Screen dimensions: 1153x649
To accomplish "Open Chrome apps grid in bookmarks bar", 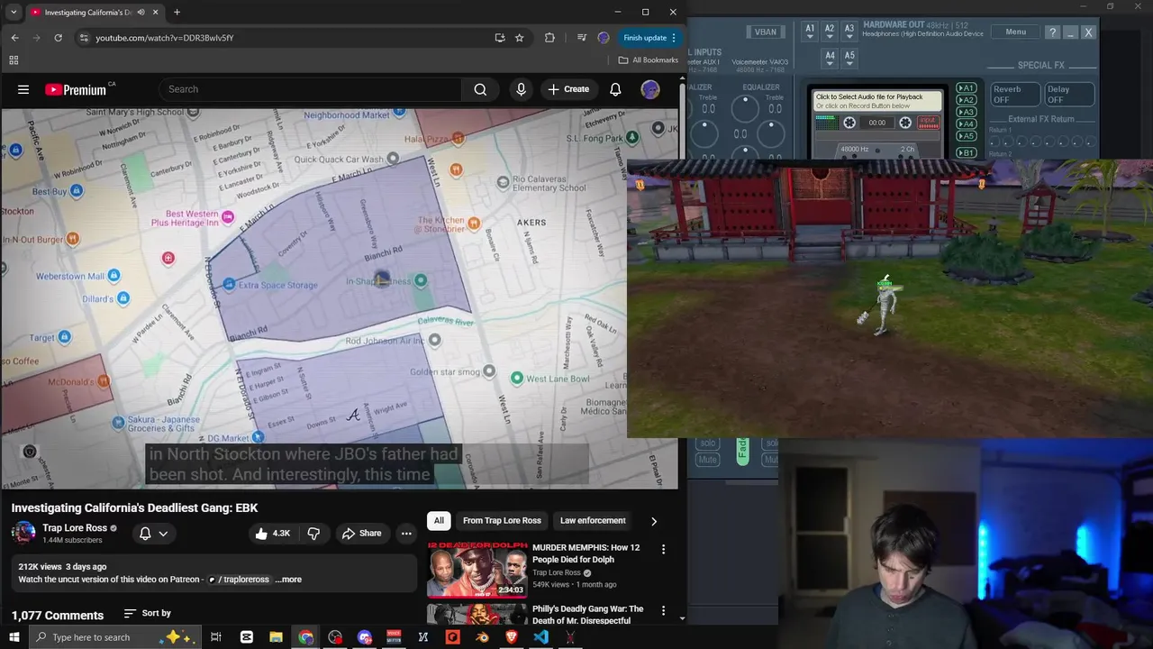I will [x=14, y=60].
